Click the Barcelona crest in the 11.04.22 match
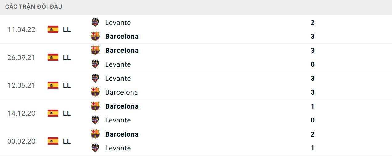Screen dimensions: 392x162 coord(95,36)
